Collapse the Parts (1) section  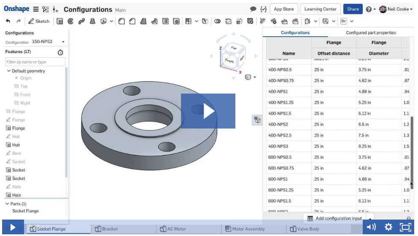coord(7,204)
